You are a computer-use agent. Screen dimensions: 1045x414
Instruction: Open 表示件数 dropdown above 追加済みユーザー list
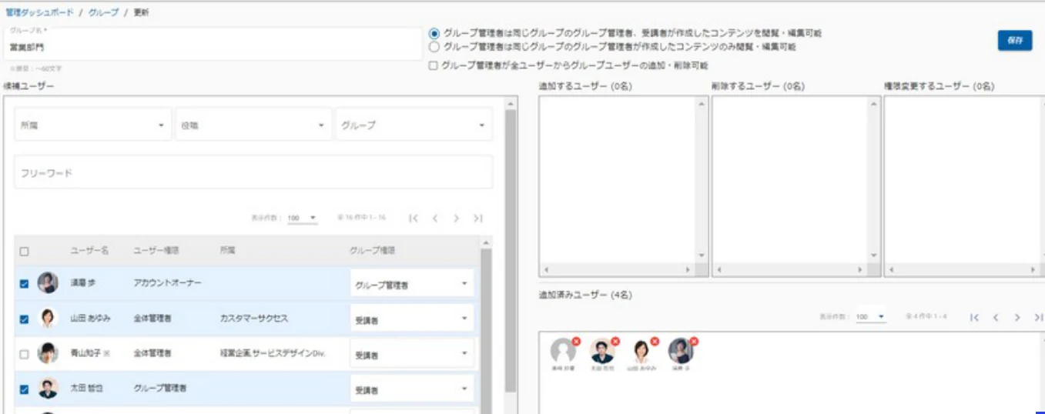[871, 317]
